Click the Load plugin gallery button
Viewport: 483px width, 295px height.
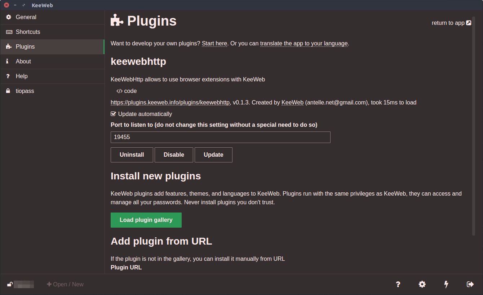coord(146,220)
